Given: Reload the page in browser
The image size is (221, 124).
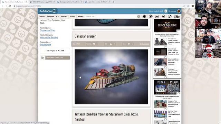Looking at the screenshot, I should [x=10, y=6].
